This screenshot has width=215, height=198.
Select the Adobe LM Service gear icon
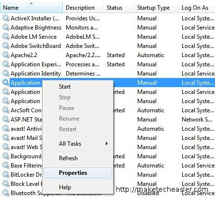6,36
